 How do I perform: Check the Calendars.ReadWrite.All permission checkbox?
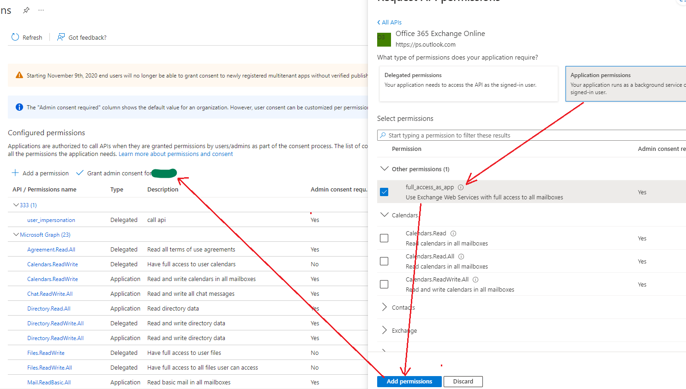[x=384, y=284]
